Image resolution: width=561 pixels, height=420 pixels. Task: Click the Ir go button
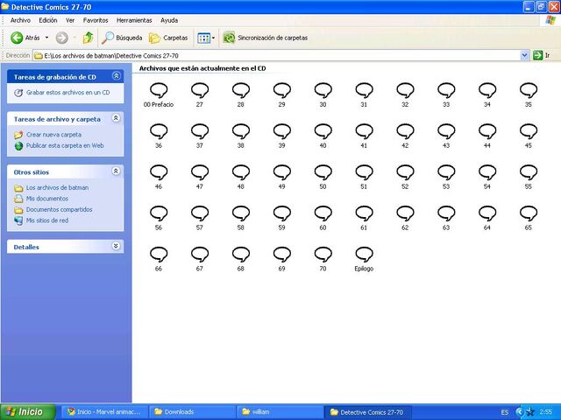pos(541,55)
